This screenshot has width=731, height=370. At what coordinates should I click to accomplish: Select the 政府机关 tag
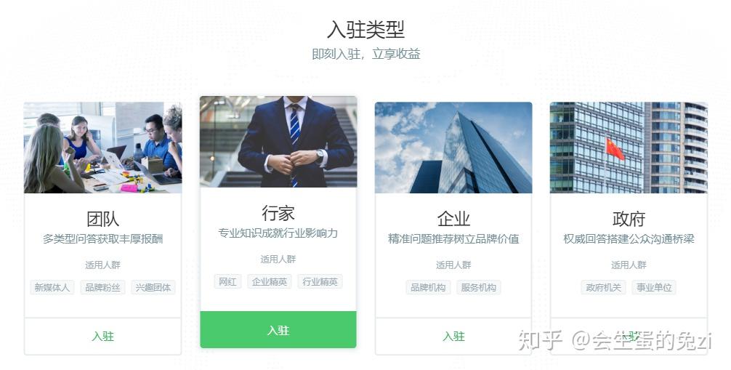point(604,287)
